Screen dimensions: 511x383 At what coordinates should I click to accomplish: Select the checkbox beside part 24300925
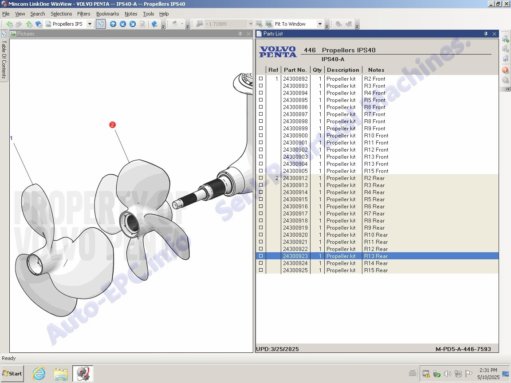pos(261,270)
